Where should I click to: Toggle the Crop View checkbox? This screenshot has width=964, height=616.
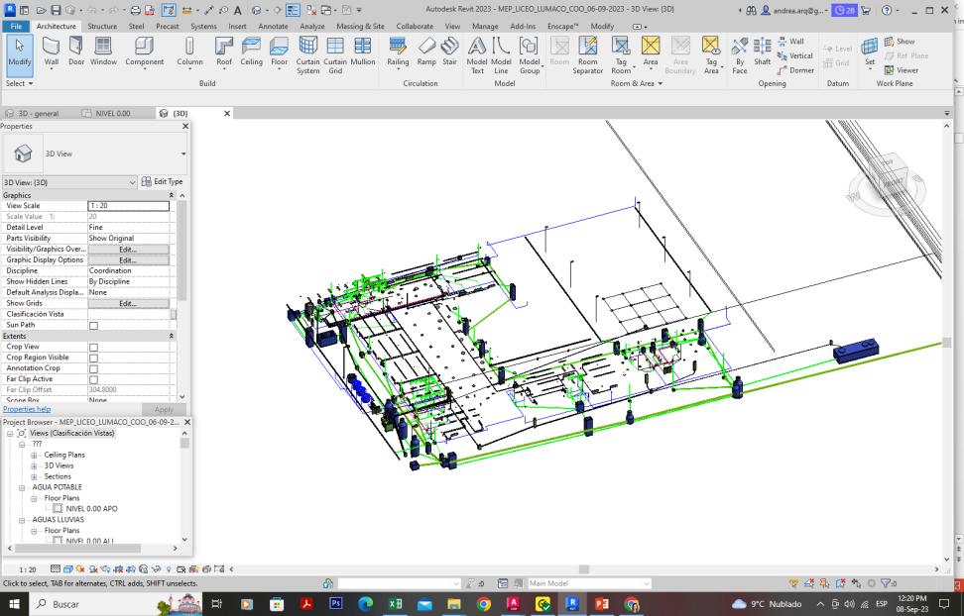pos(94,348)
